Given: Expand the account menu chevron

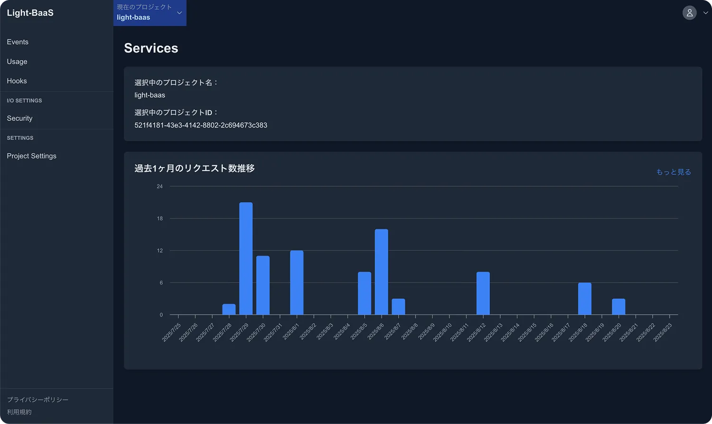Looking at the screenshot, I should [x=705, y=13].
